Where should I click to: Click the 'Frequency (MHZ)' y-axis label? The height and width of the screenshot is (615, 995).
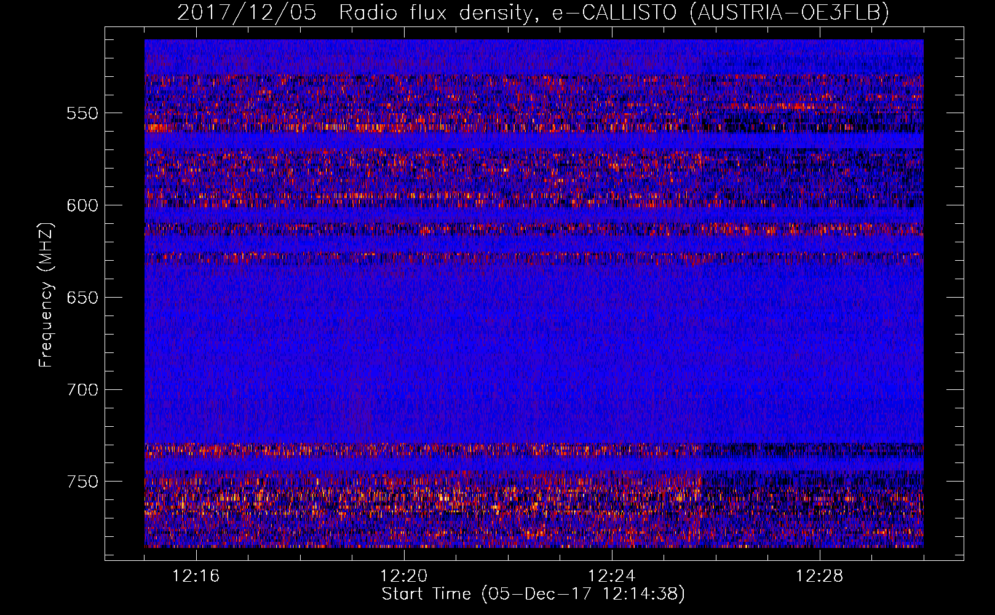pyautogui.click(x=46, y=295)
